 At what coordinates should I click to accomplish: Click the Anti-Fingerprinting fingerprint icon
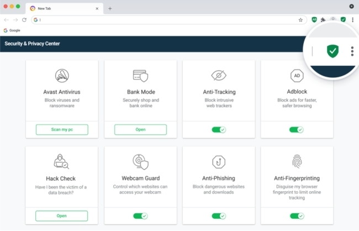pyautogui.click(x=297, y=162)
